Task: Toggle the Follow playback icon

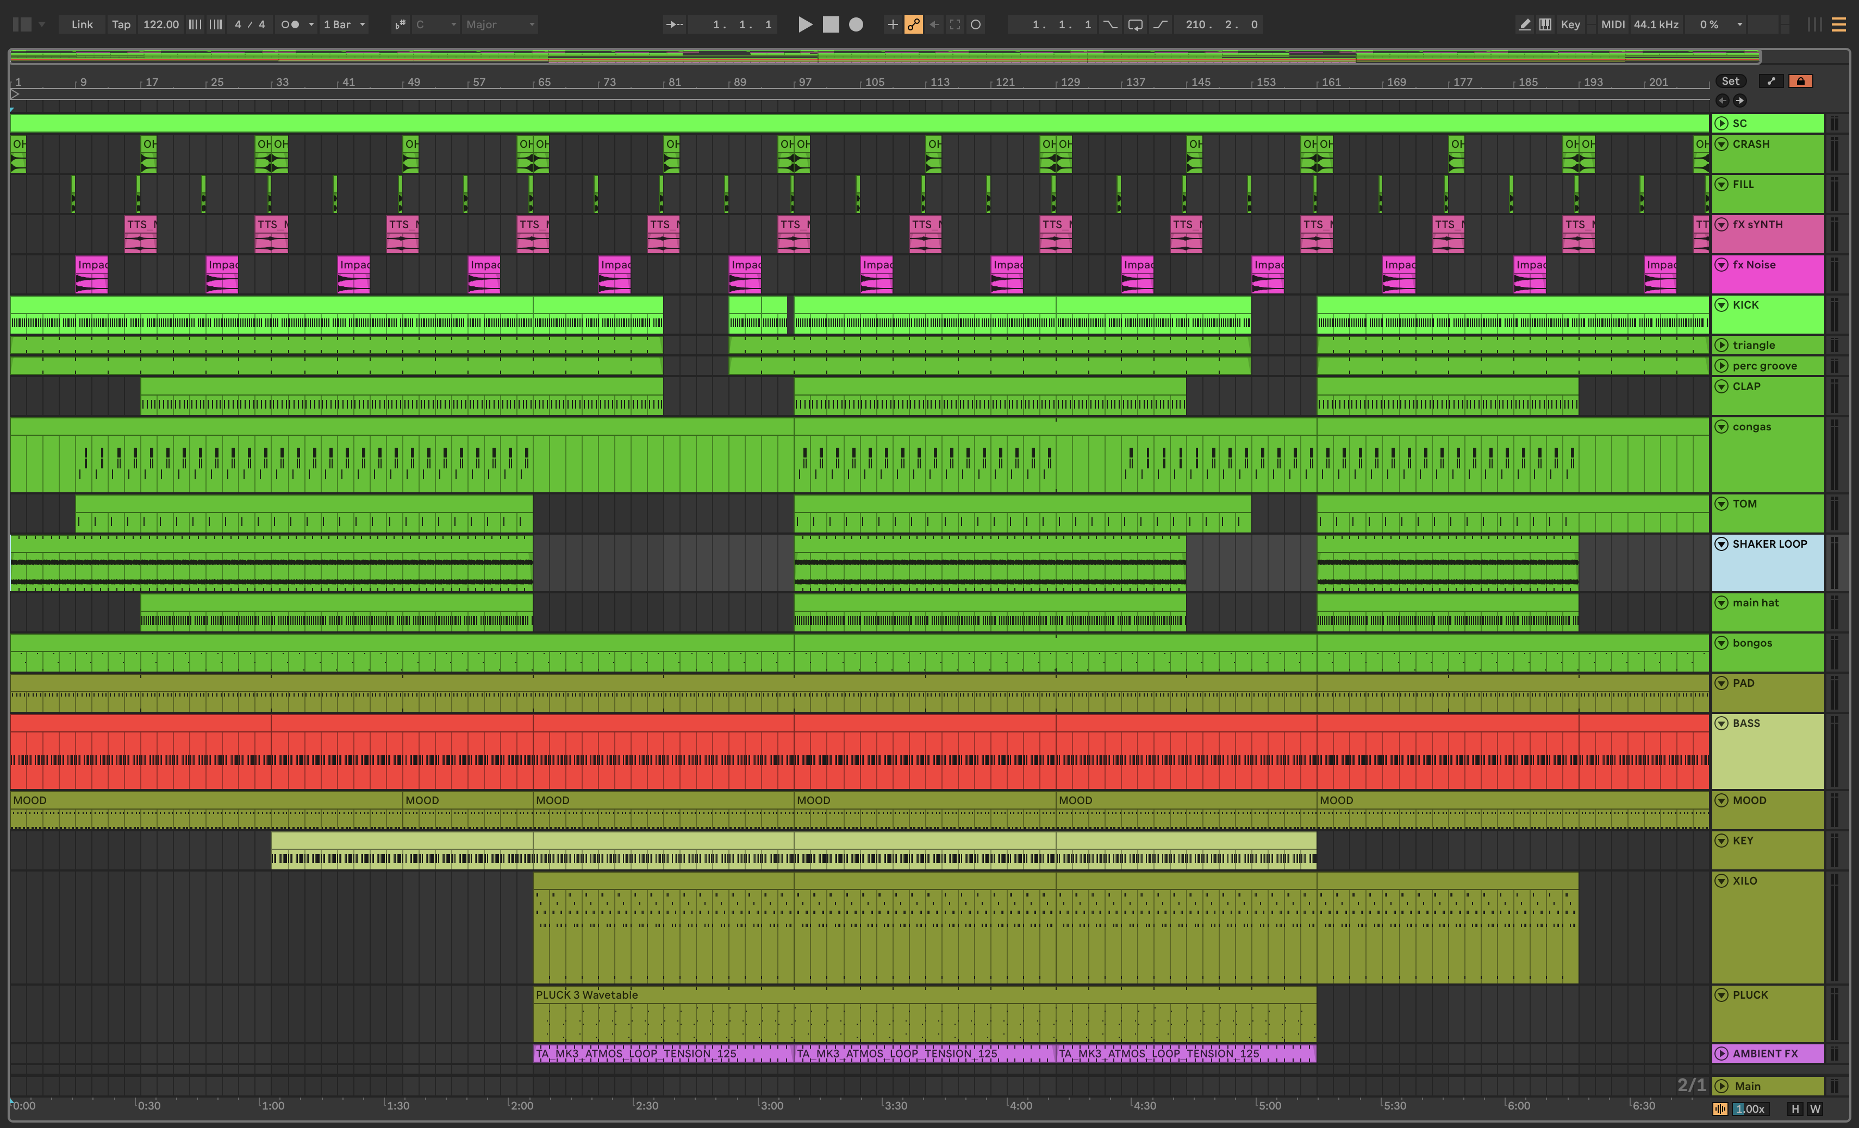Action: point(673,24)
